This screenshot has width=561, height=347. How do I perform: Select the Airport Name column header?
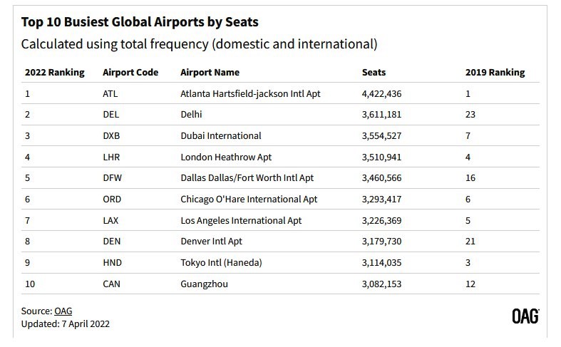210,72
